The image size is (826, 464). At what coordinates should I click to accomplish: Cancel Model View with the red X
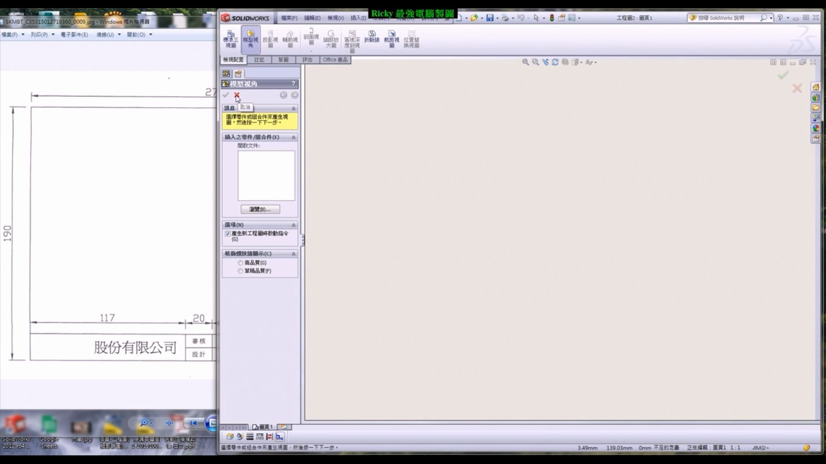[x=237, y=95]
